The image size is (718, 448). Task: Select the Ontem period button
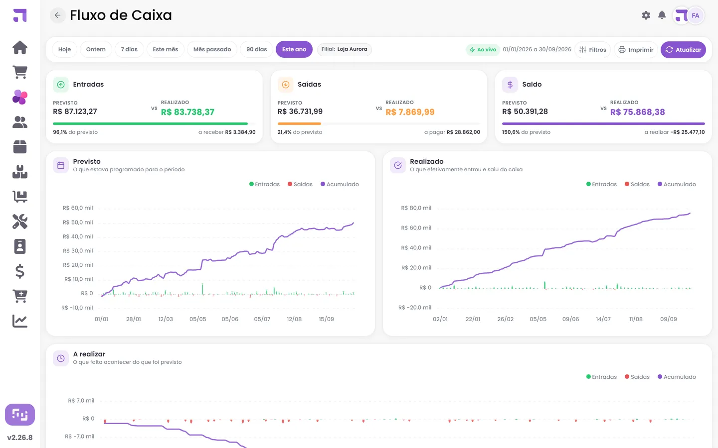(x=96, y=49)
